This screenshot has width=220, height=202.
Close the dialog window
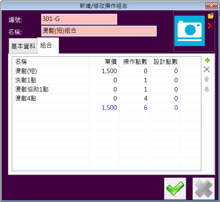click(x=211, y=6)
